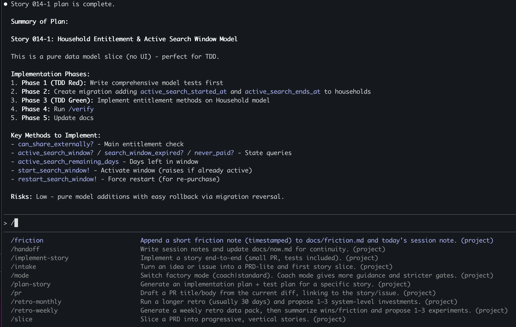Click the active_search_started_at column reference

[183, 91]
